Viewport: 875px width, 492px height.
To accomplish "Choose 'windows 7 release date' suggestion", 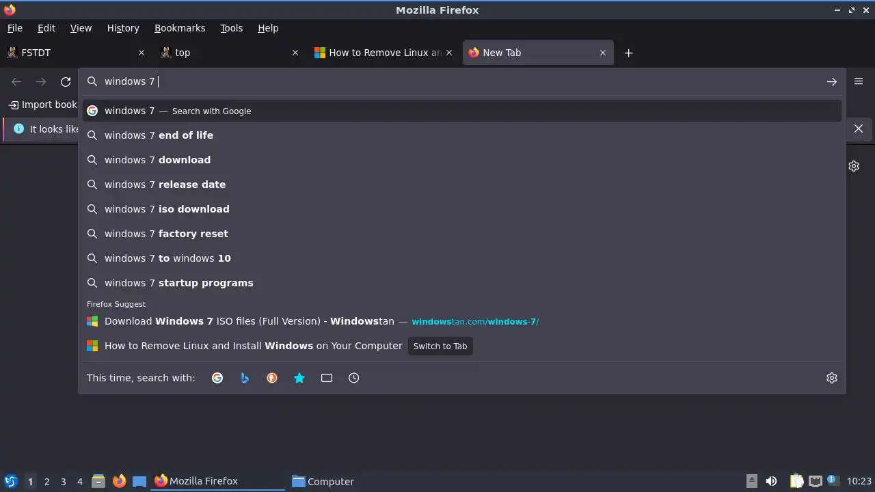I will [x=462, y=184].
